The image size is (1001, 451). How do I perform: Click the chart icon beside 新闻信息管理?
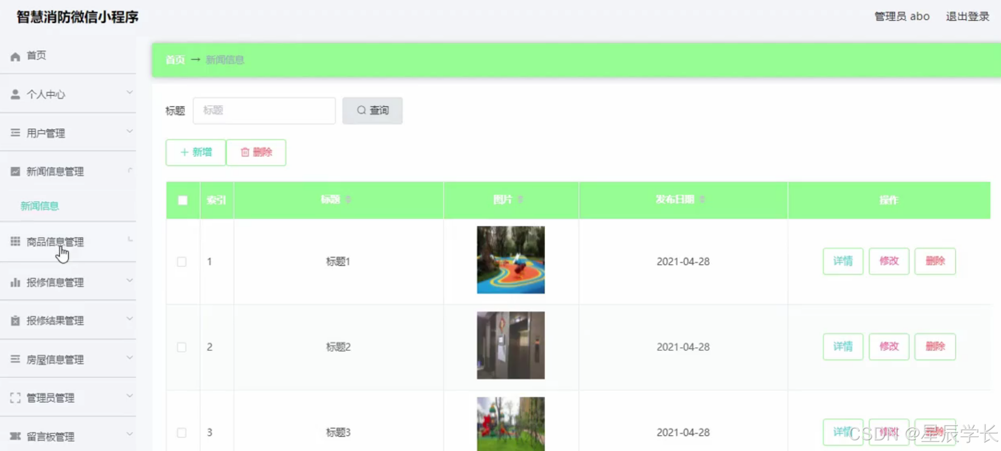[x=15, y=171]
